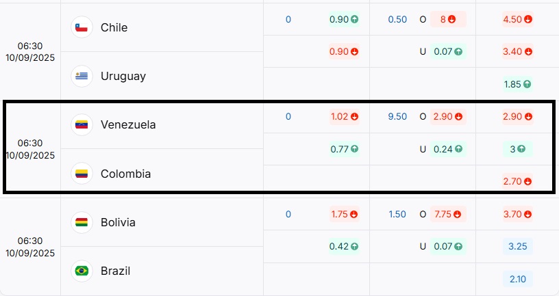Click the Chile flag icon

[x=82, y=27]
